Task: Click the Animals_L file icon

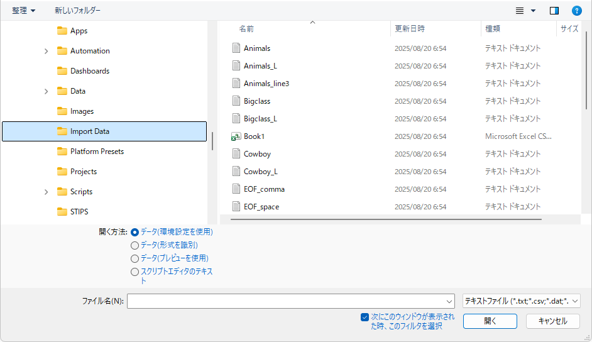Action: click(236, 65)
